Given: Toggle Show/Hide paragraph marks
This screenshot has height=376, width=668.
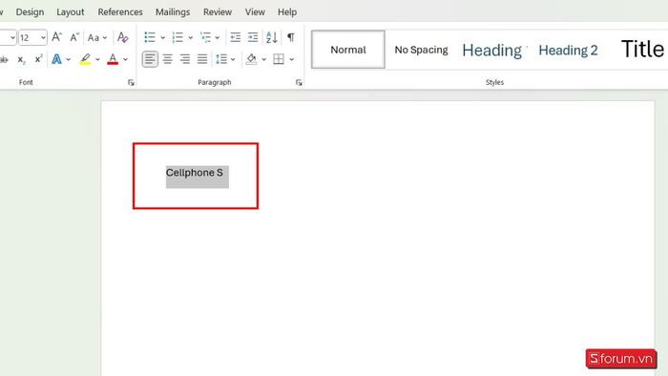Looking at the screenshot, I should click(x=290, y=37).
